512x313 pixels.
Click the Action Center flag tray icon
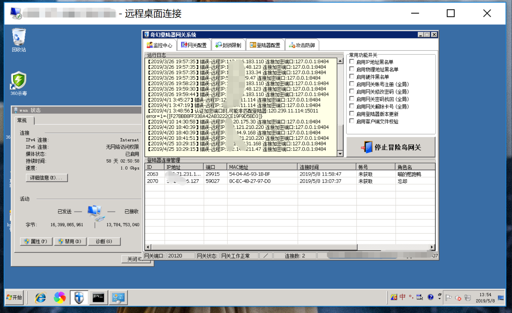point(449,298)
